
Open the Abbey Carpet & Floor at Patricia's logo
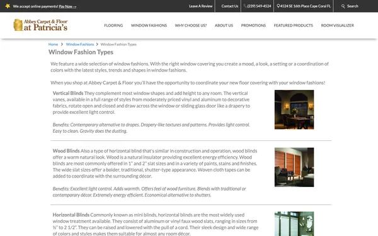(x=40, y=25)
